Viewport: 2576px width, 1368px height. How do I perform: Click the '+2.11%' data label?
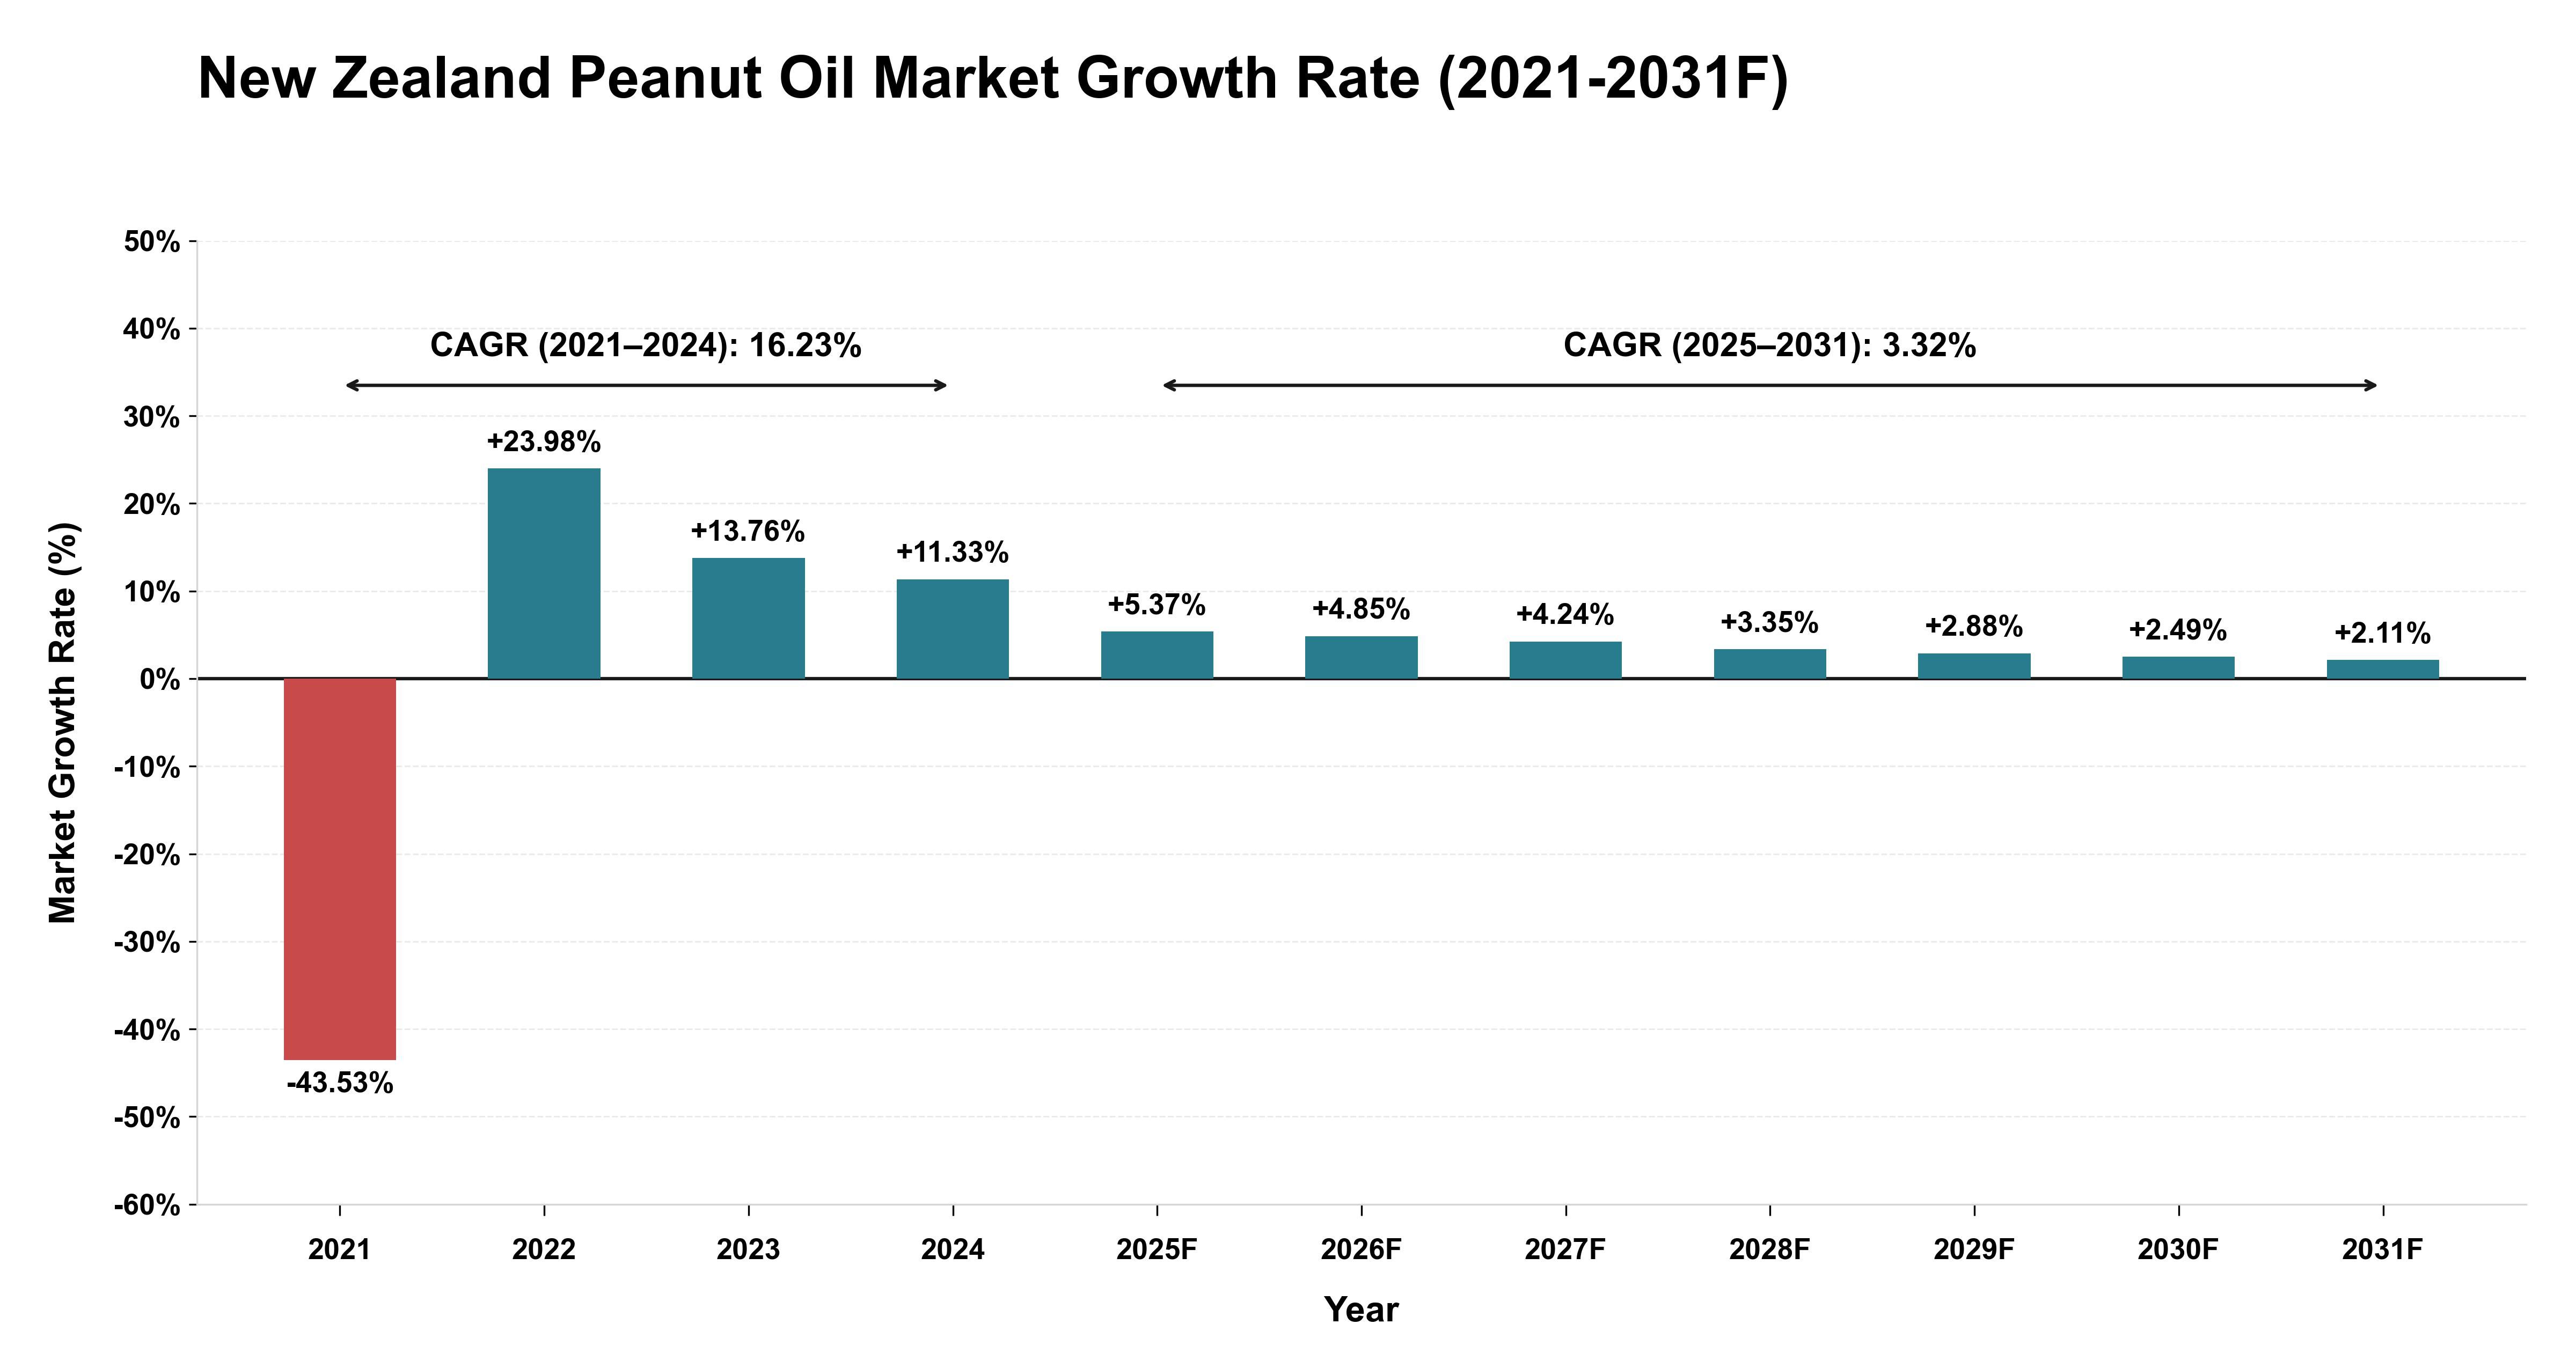(2383, 633)
